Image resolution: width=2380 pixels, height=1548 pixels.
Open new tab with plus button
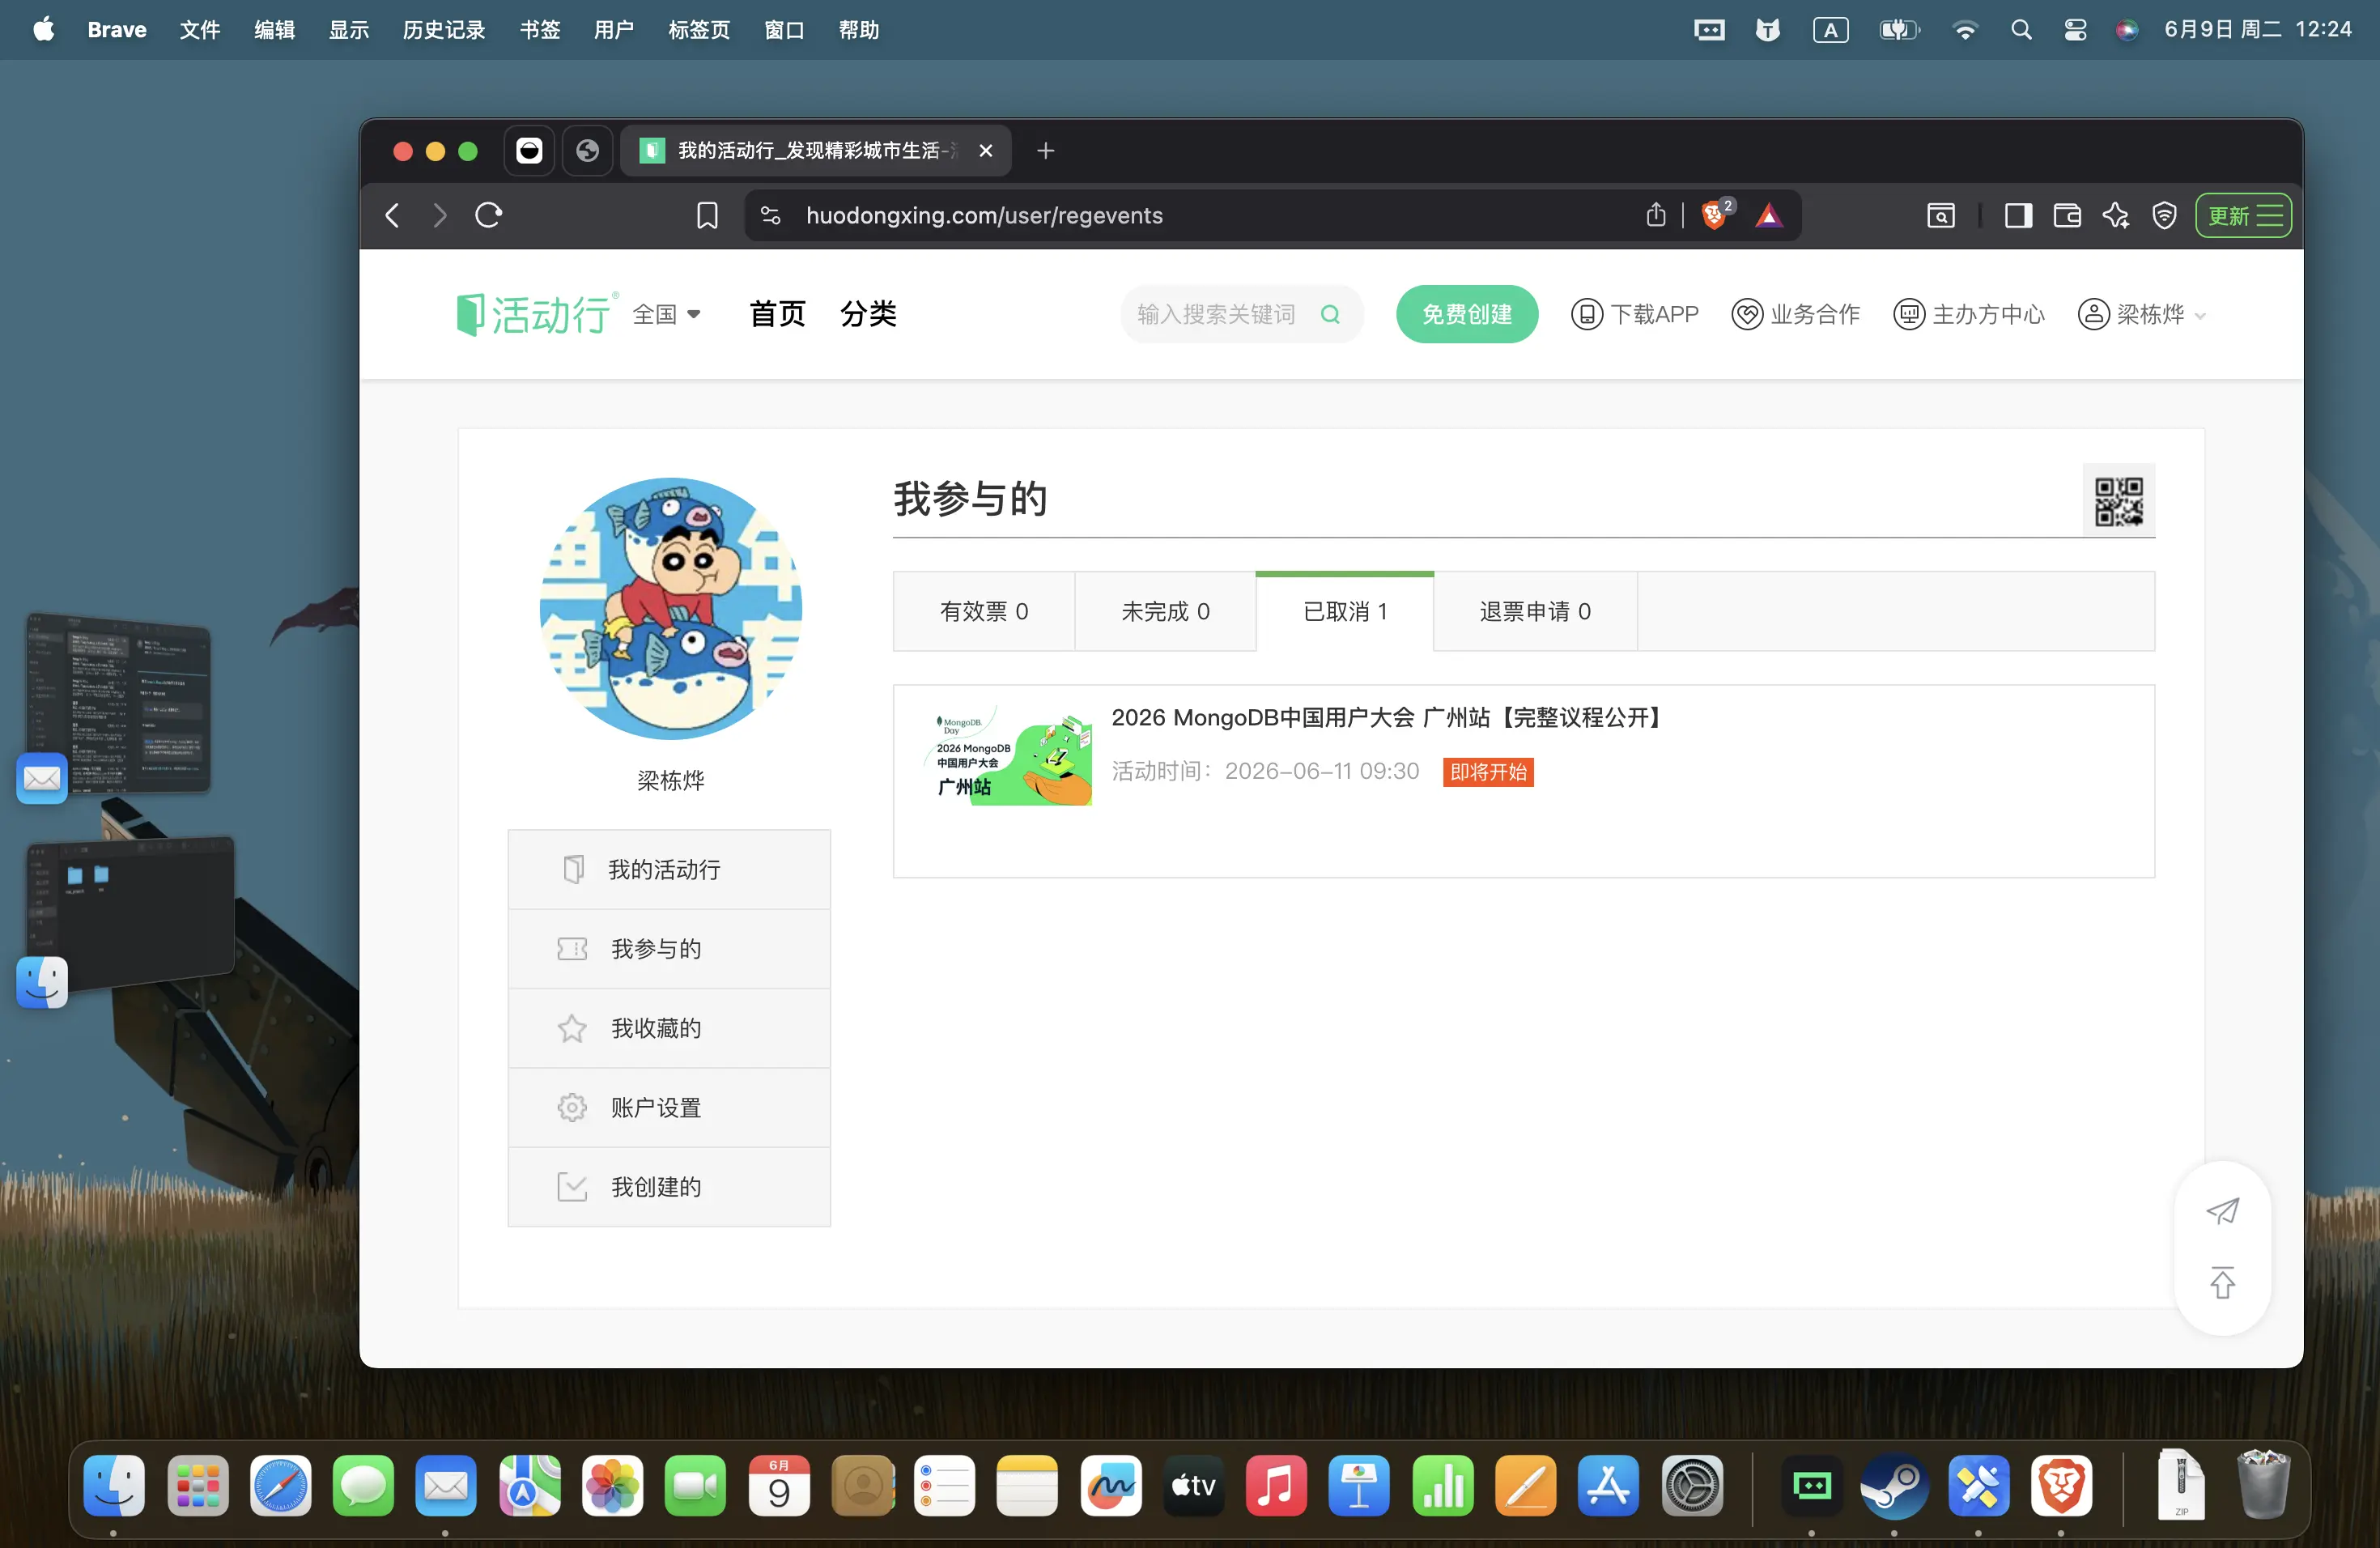coord(1046,150)
